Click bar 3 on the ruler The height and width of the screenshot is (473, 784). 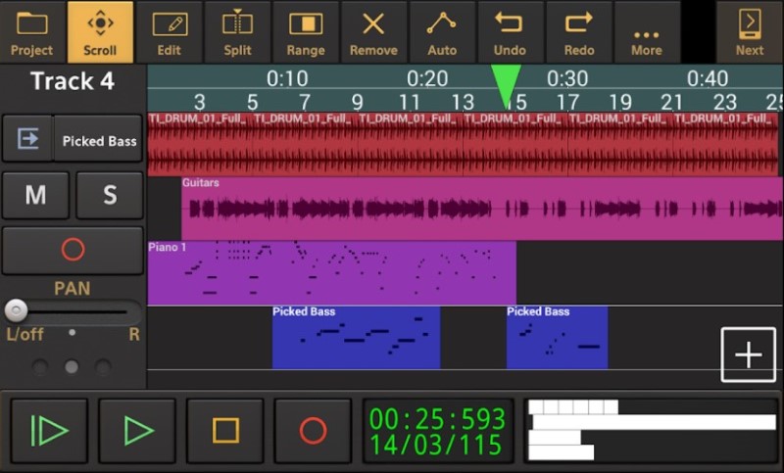pos(200,102)
